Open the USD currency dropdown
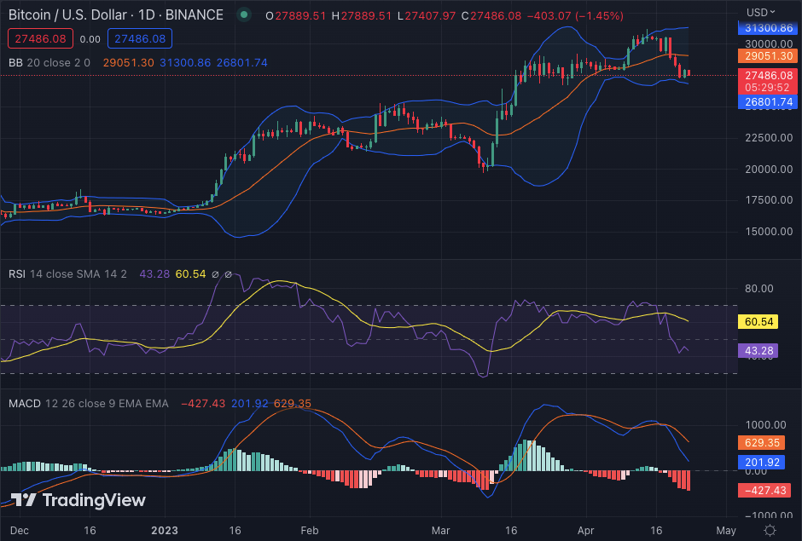 760,12
